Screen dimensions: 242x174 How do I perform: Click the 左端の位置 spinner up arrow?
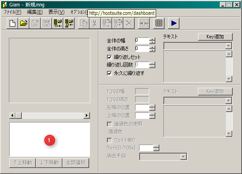(152, 106)
